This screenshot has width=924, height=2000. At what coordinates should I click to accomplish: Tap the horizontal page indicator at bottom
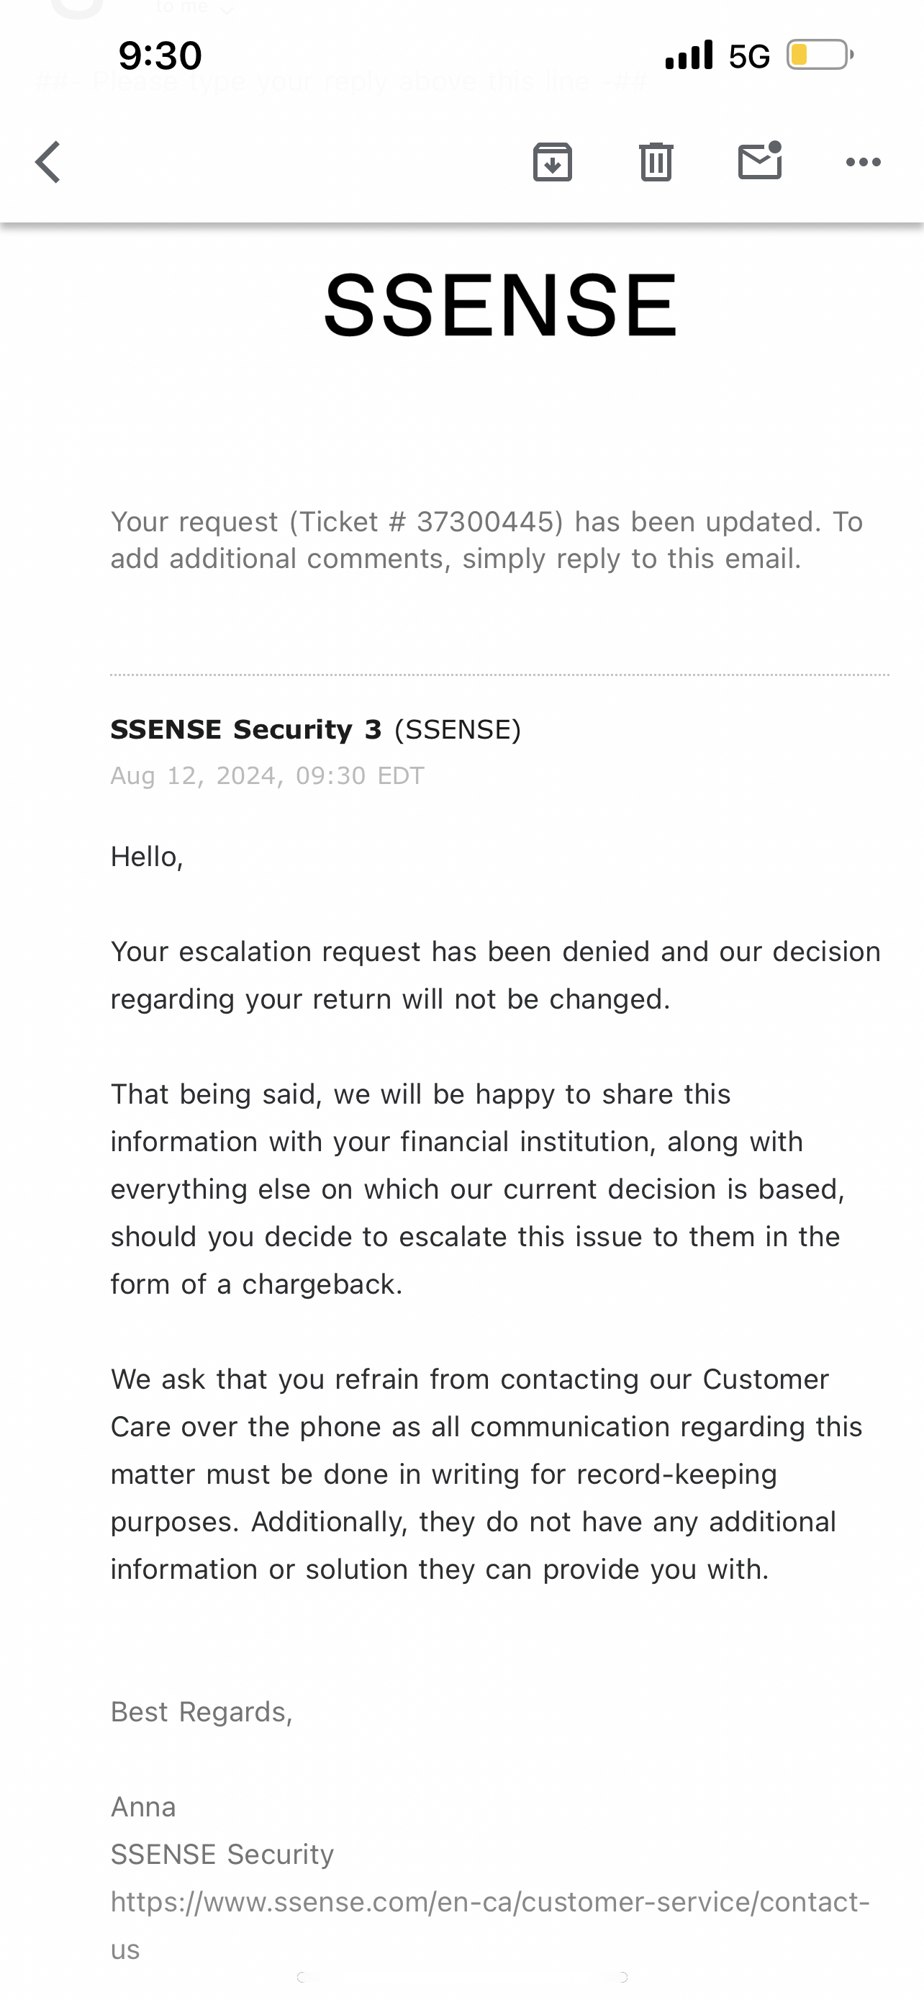[461, 1978]
